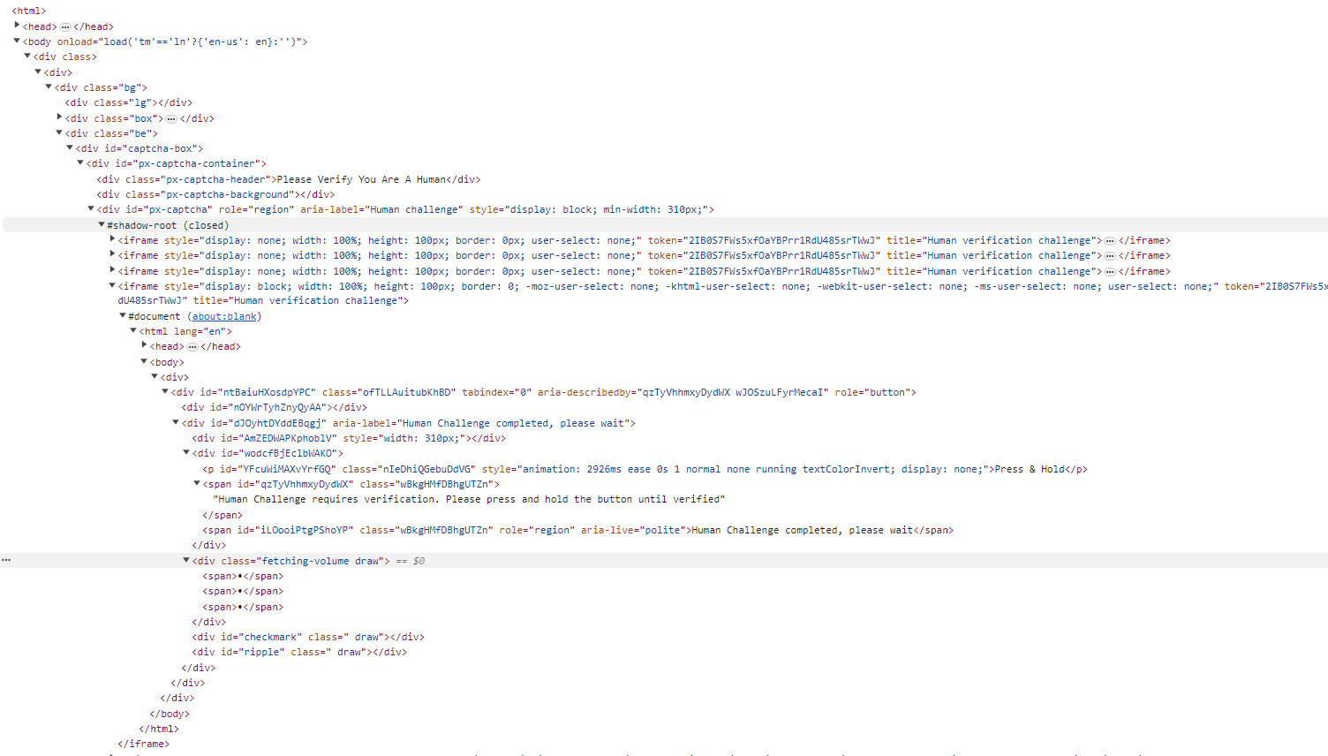The image size is (1328, 756).
Task: Click the ellipsis inside the iframe's <head> element
Action: (192, 345)
